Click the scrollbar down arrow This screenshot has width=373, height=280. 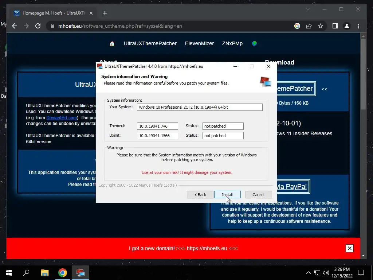click(x=363, y=256)
